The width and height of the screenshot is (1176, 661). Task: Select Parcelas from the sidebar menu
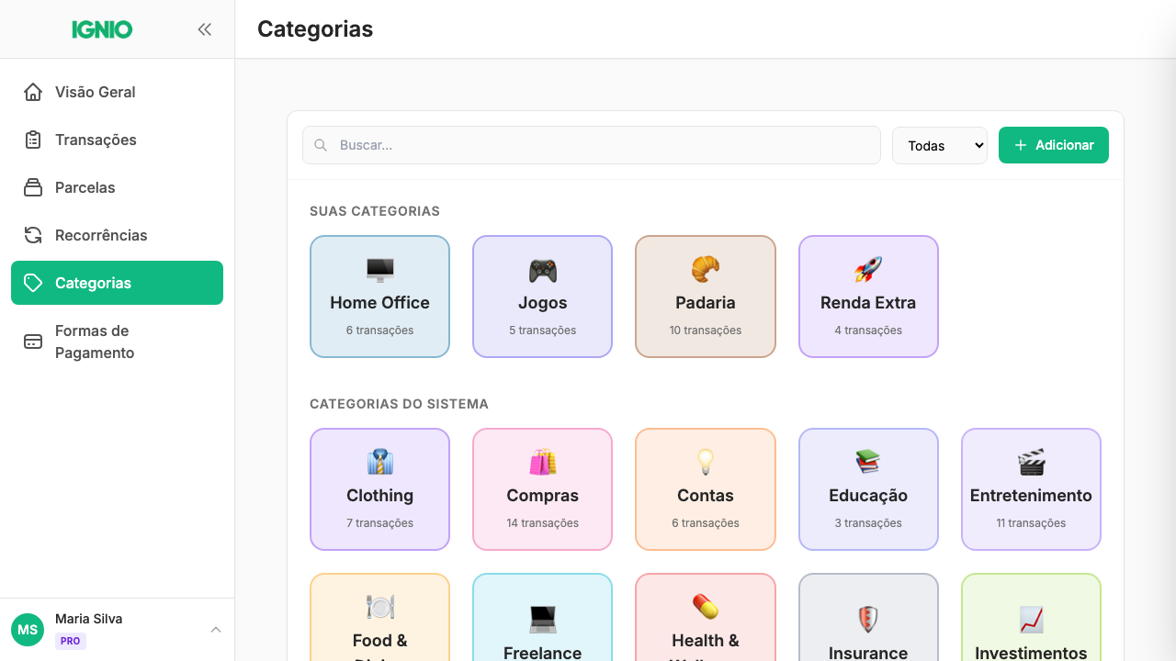coord(85,187)
